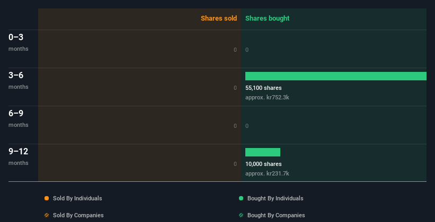Click shares bought zero in 6–9 months row
The image size is (435, 222).
pyautogui.click(x=247, y=126)
